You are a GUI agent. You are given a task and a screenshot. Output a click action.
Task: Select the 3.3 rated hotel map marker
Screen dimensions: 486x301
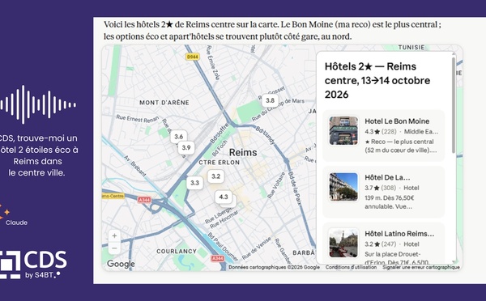point(194,183)
